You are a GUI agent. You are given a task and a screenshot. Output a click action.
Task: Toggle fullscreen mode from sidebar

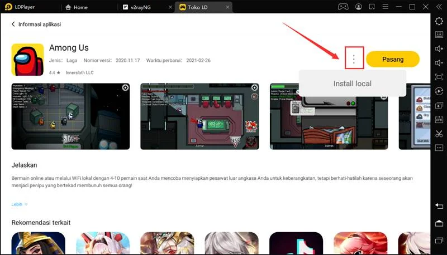tap(439, 77)
